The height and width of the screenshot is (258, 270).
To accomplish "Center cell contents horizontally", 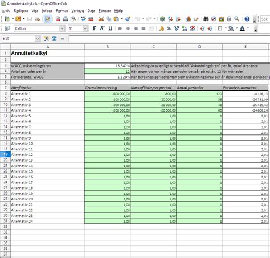I will (128, 28).
